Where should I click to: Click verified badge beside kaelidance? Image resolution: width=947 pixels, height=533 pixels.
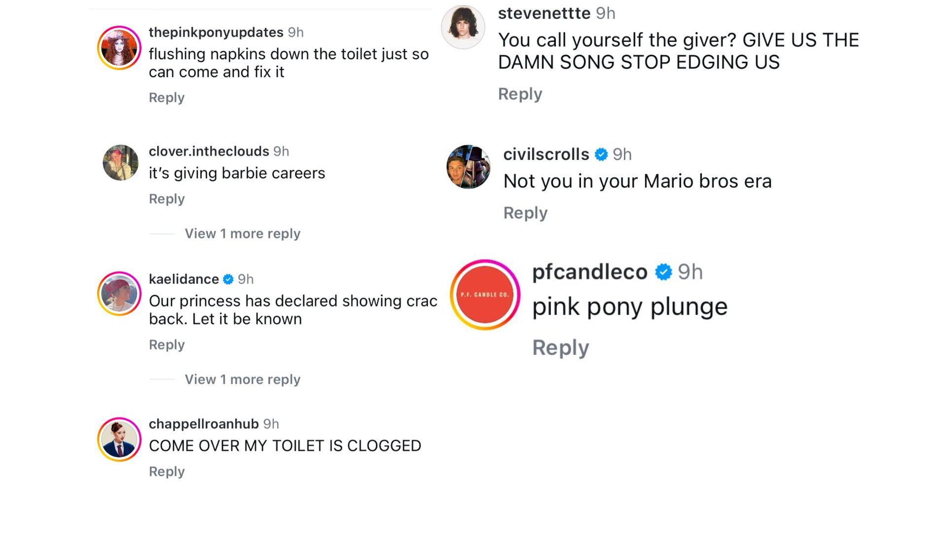[x=228, y=279]
